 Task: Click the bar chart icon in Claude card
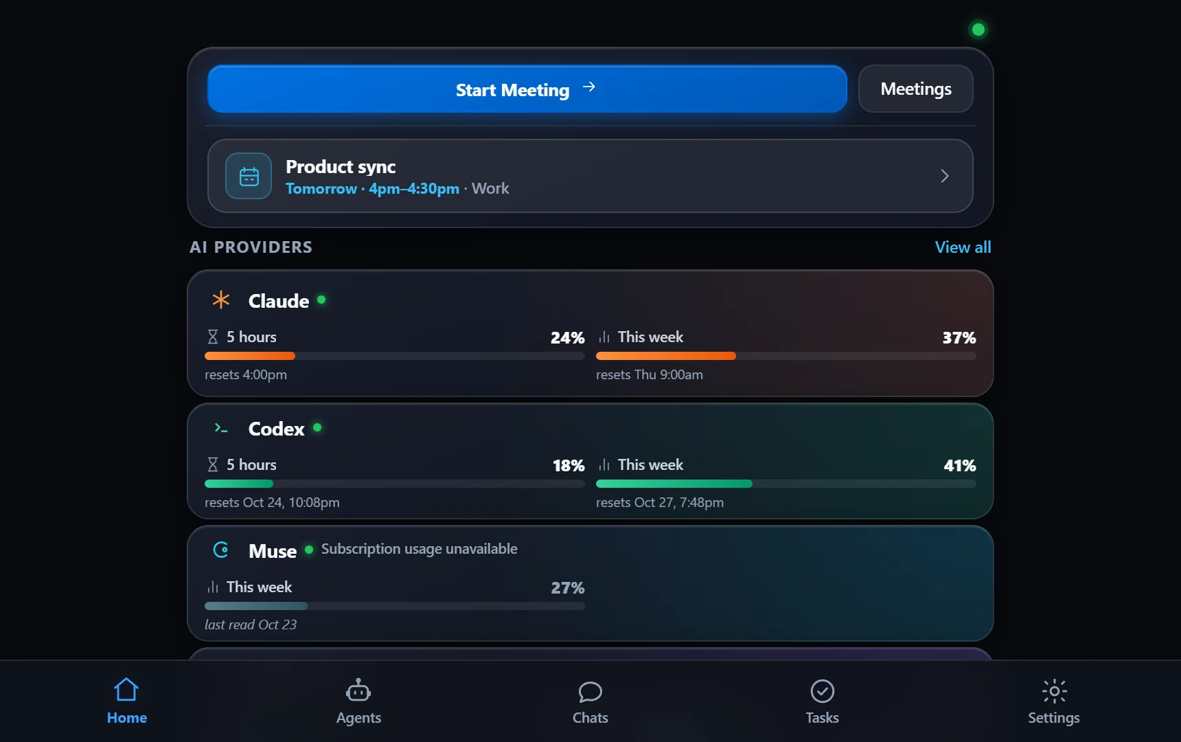[604, 337]
